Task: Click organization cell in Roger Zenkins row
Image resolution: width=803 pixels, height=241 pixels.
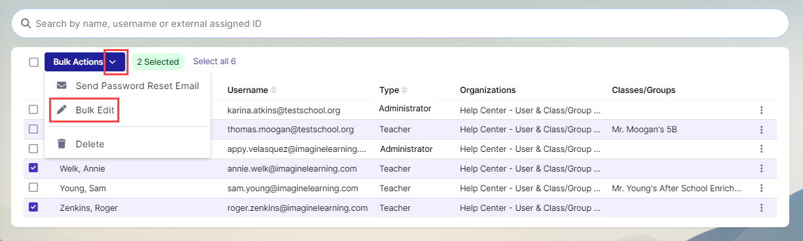Action: point(530,208)
